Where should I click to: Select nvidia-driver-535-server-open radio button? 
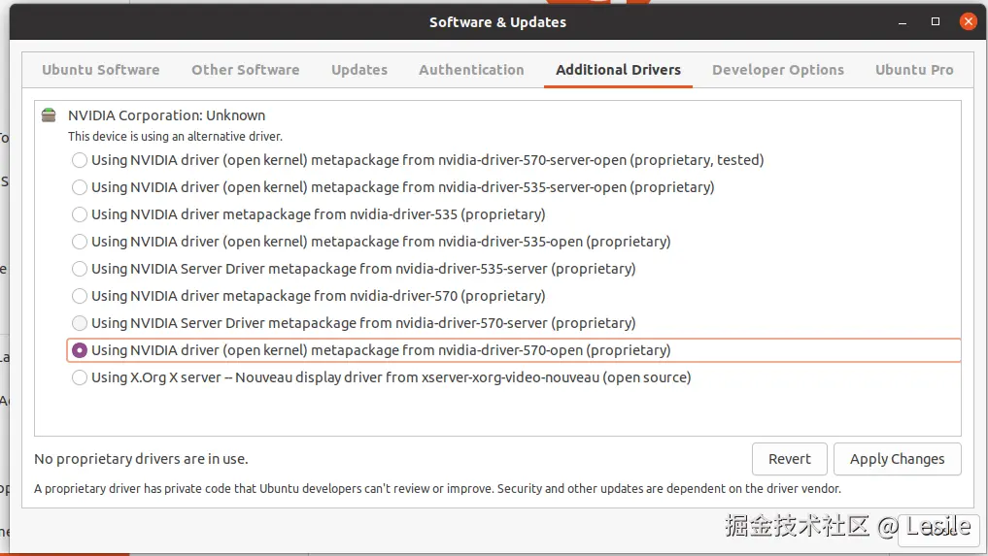[80, 187]
